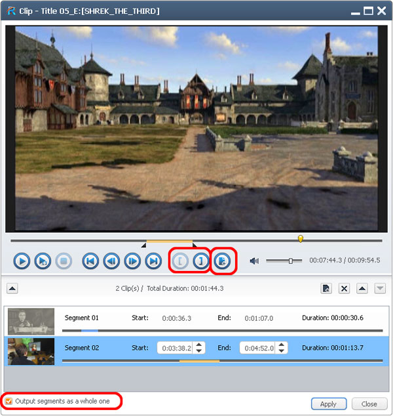Viewport: 393px width, 416px height.
Task: Click the Segment 02 mini timeline bar
Action: (223, 361)
